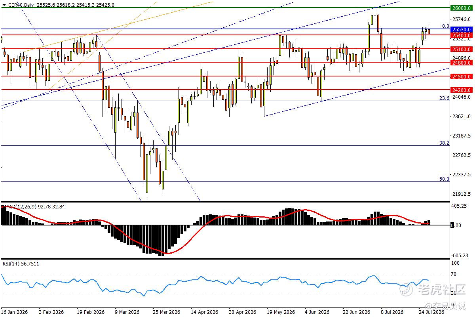Select the red 24800.0 level label

pyautogui.click(x=461, y=63)
